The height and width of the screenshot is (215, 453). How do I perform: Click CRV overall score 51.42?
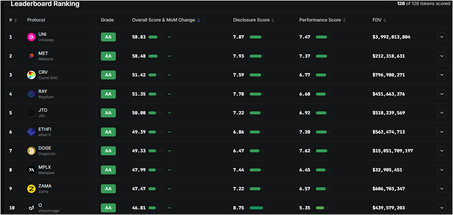point(139,75)
